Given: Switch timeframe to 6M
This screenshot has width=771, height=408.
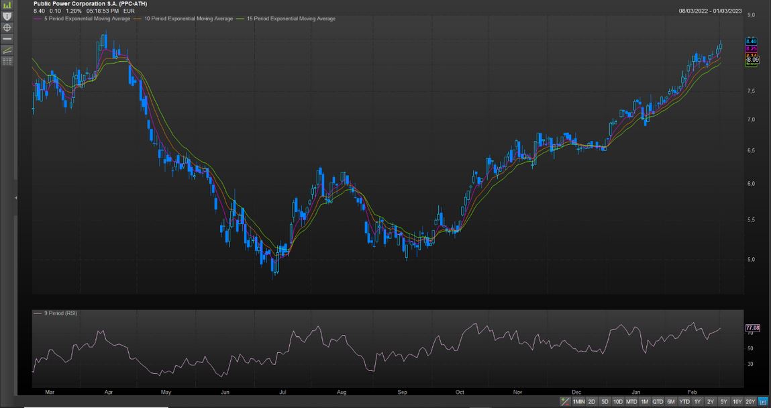Looking at the screenshot, I should tap(670, 401).
